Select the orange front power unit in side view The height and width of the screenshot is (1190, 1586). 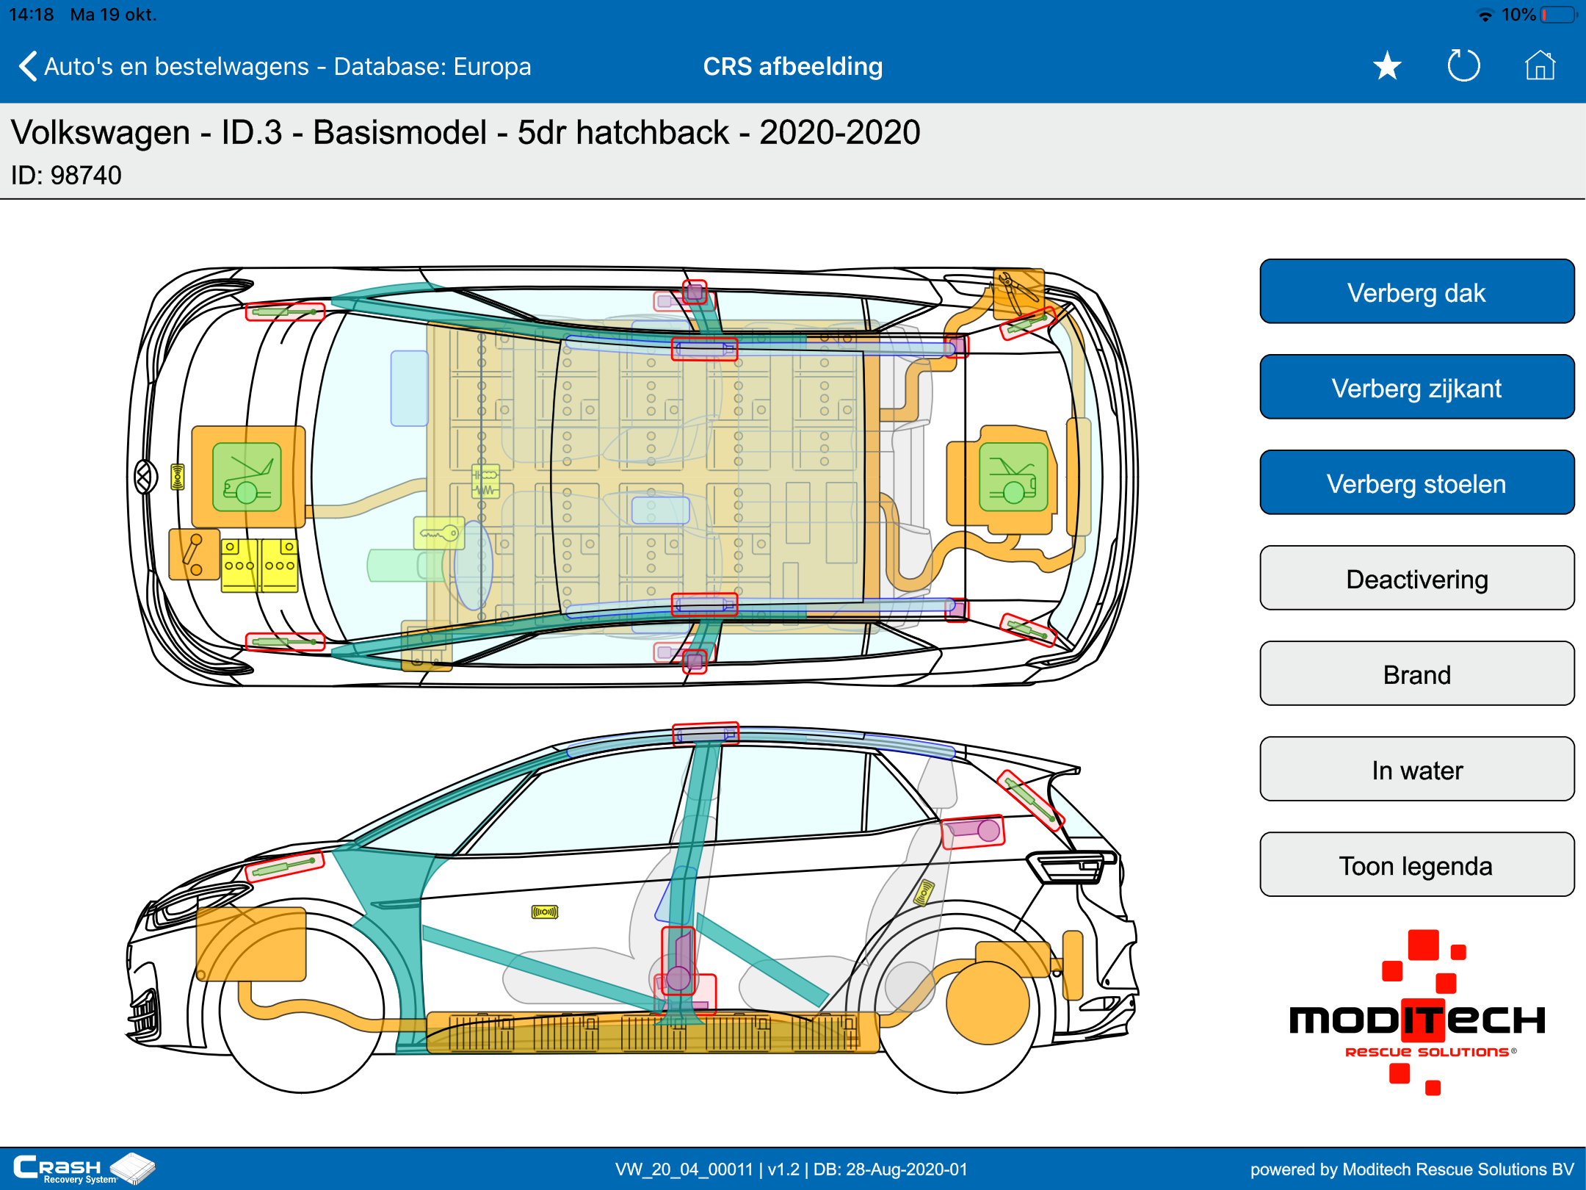[250, 944]
